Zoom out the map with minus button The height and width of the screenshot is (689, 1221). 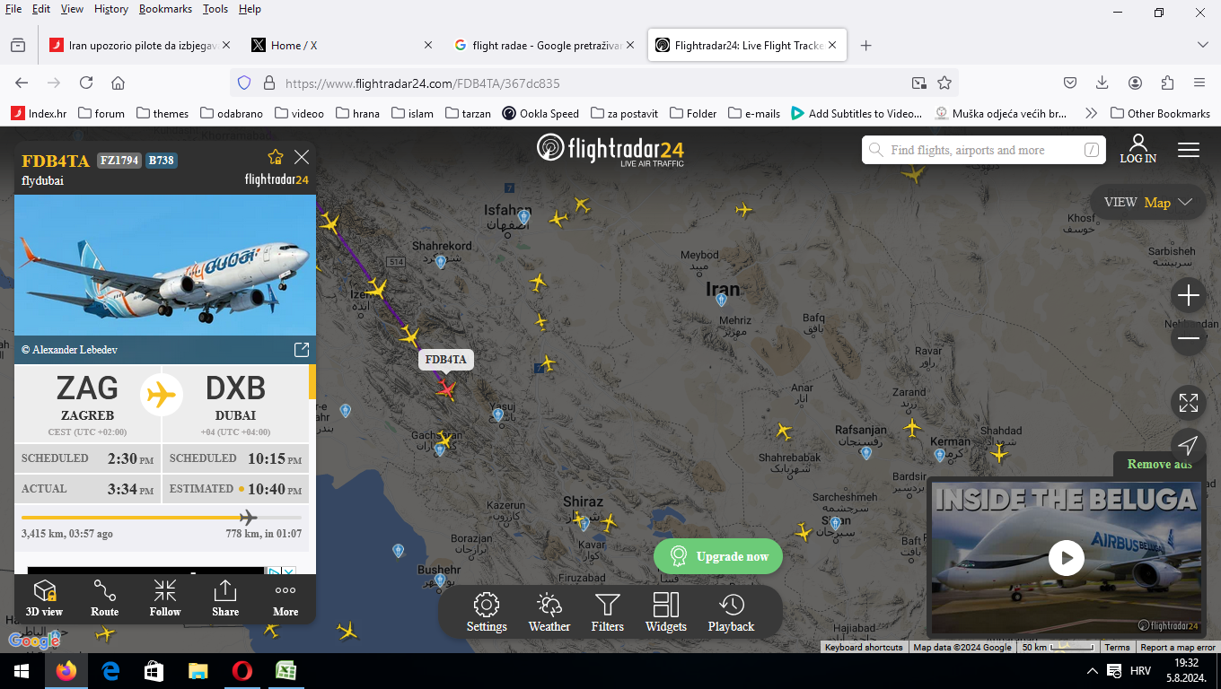coord(1189,338)
